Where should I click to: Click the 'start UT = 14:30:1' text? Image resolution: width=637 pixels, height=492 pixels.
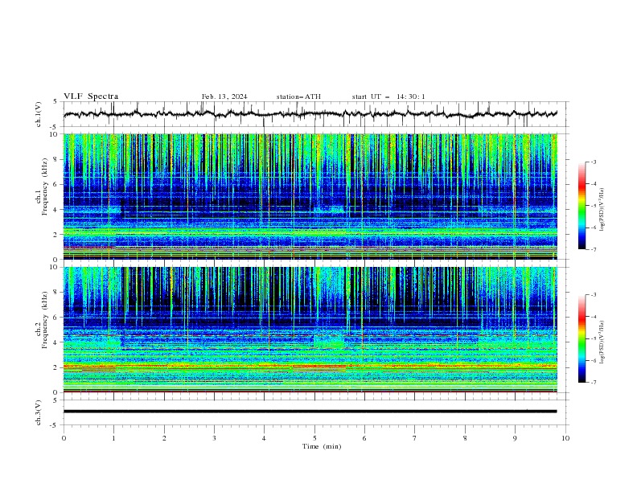click(x=388, y=96)
